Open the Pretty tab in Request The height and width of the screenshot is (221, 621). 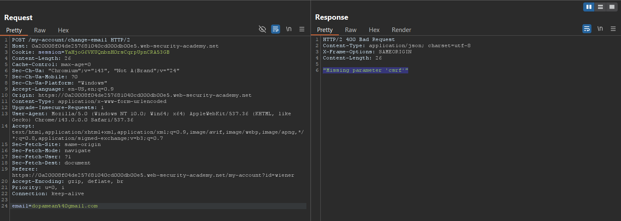pos(14,30)
